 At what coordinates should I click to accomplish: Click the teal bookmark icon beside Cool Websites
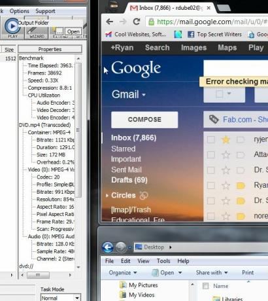point(178,35)
